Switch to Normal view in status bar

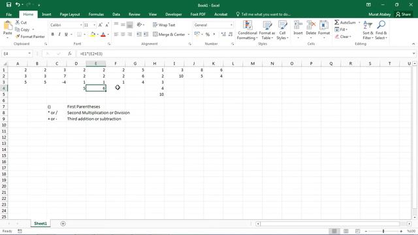334,231
